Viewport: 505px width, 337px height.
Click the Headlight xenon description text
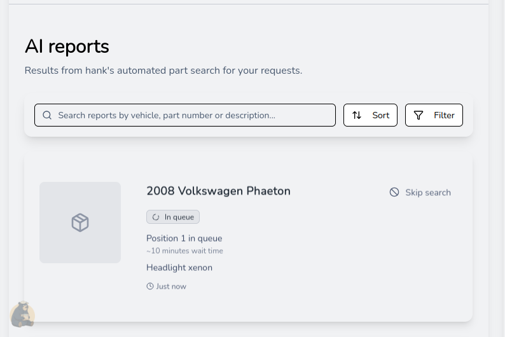pos(179,268)
